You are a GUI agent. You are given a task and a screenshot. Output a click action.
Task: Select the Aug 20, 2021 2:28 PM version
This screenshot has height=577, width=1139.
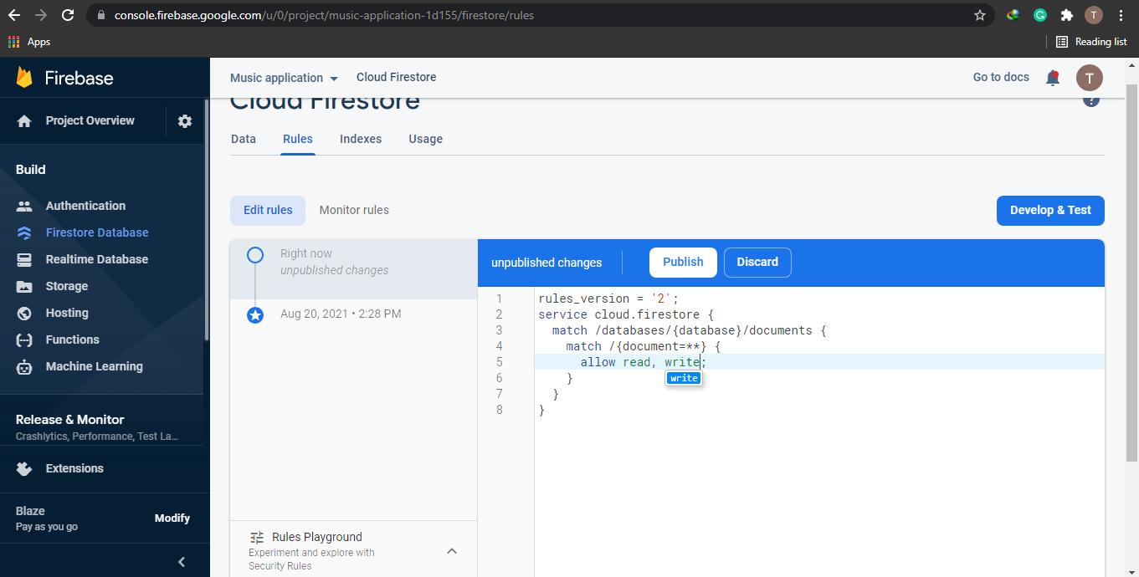[x=353, y=314]
